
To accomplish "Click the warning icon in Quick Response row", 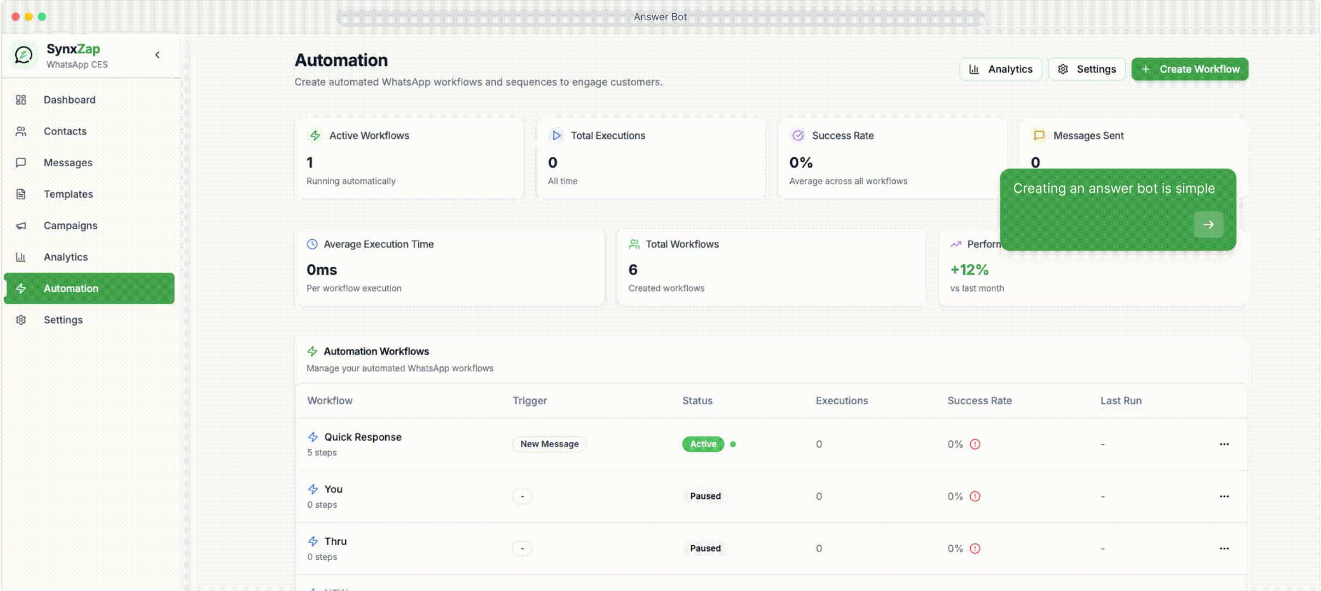I will [x=975, y=444].
